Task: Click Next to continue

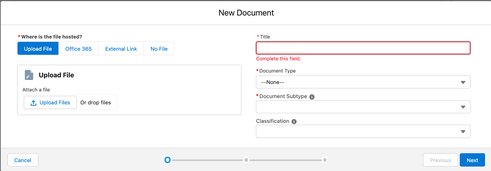Action: pyautogui.click(x=472, y=160)
